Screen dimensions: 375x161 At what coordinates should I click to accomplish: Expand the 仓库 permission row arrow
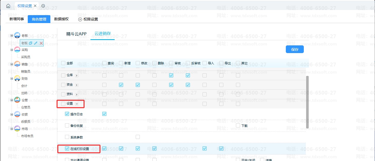click(x=77, y=76)
